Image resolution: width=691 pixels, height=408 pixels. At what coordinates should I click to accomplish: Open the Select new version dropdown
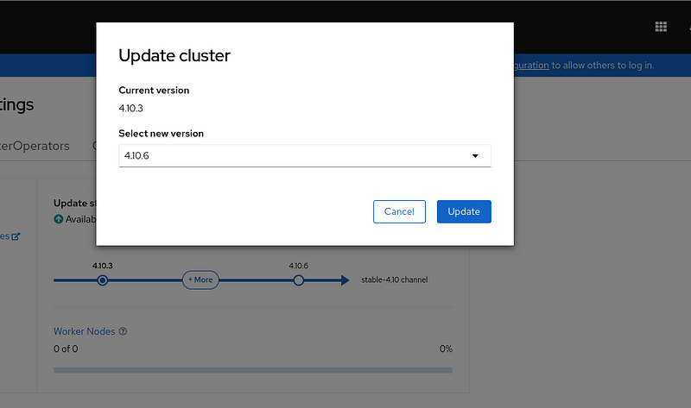305,156
